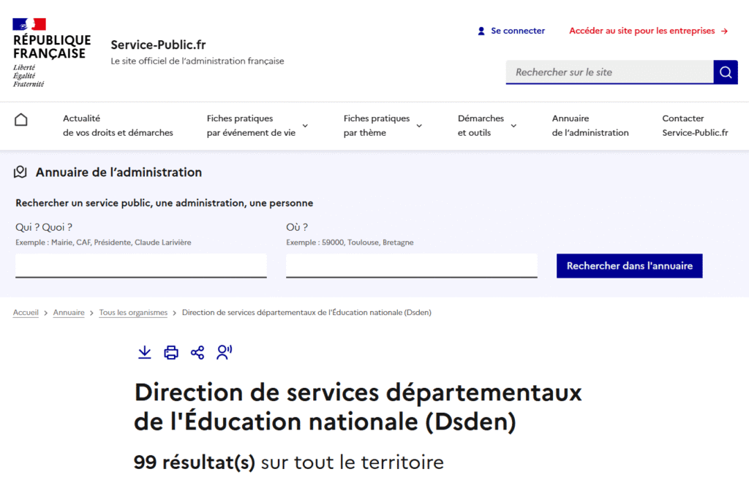Go to Tous les organismes breadcrumb link
The height and width of the screenshot is (480, 749).
(x=133, y=312)
